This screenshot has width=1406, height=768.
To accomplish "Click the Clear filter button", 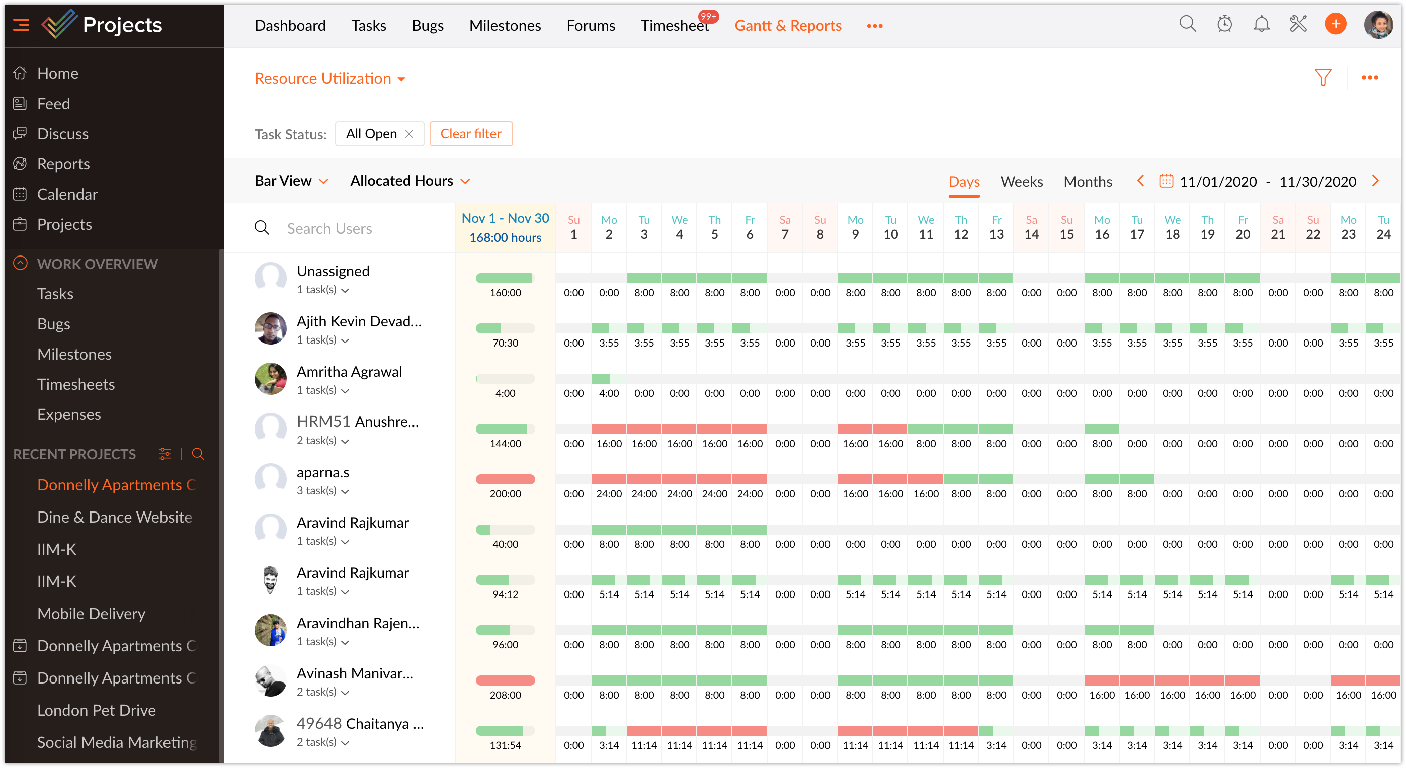I will 470,134.
